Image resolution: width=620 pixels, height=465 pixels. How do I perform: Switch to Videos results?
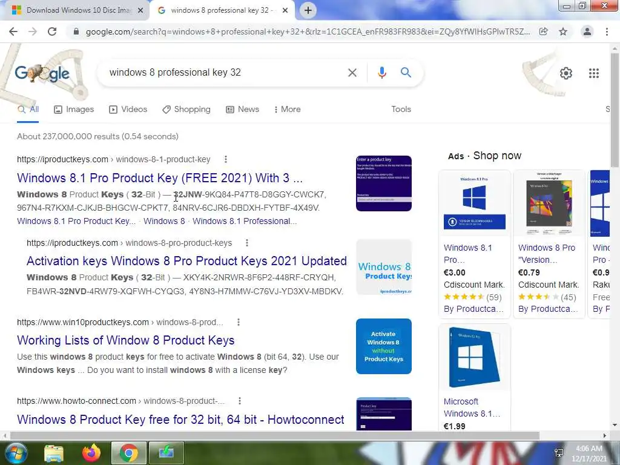(x=128, y=110)
